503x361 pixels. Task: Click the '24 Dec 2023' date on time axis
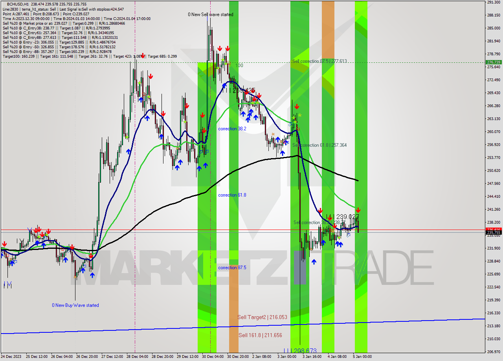click(x=10, y=357)
